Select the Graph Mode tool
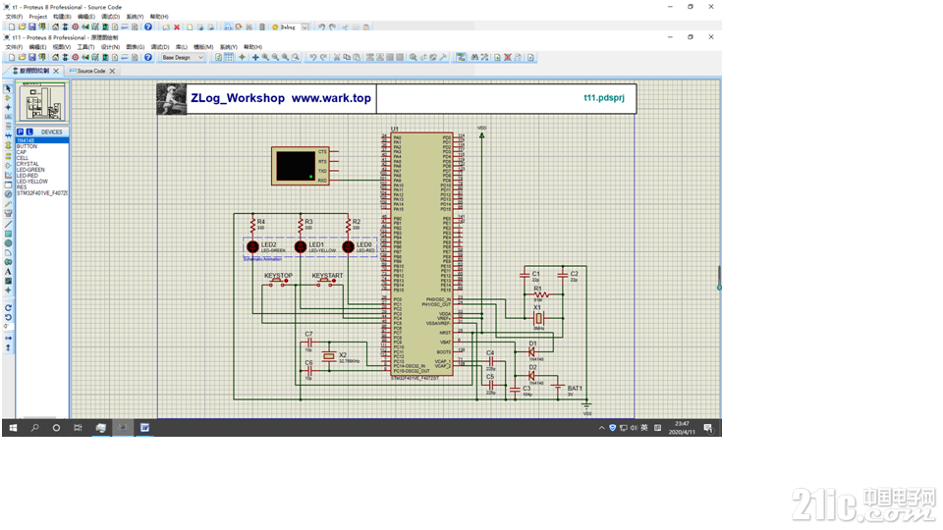Viewport: 943px width, 530px height. click(8, 175)
